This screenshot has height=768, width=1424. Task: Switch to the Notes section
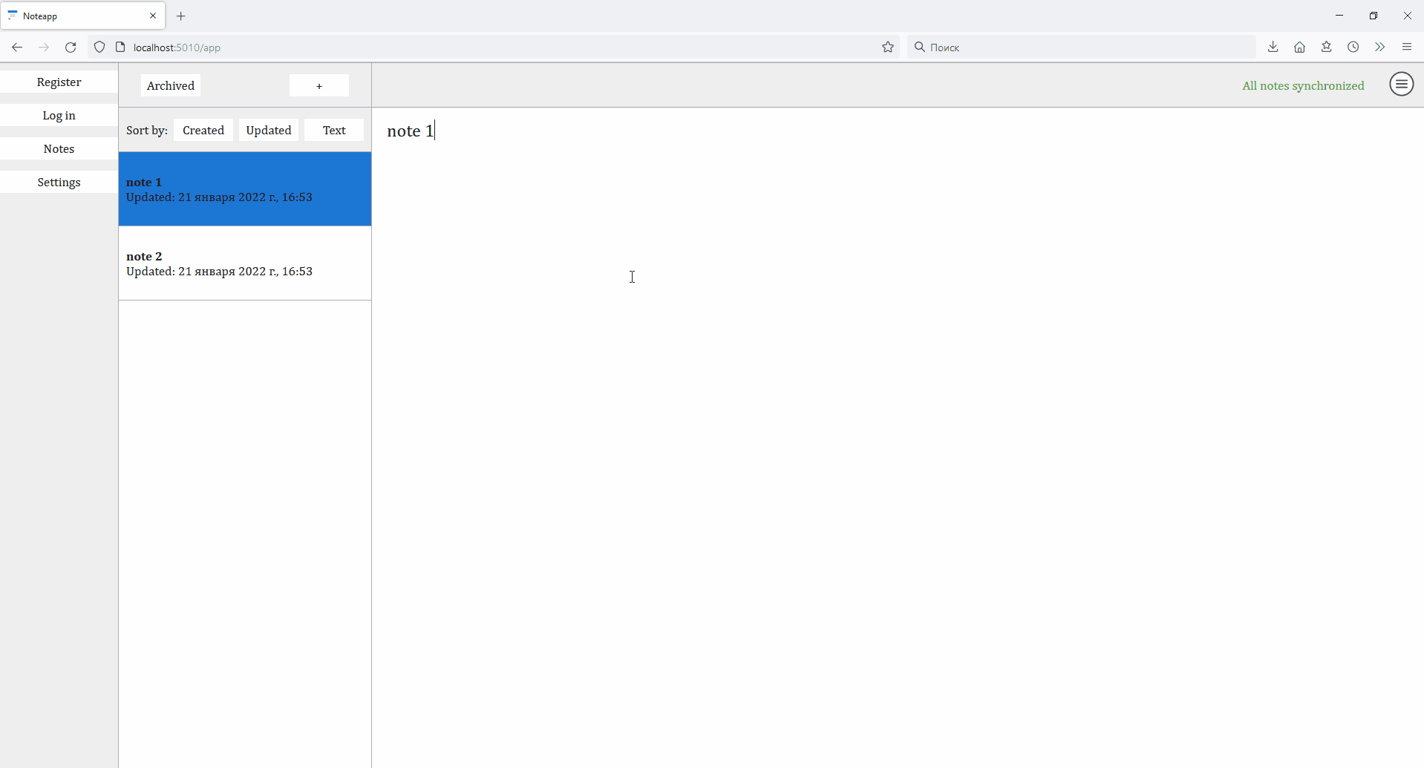point(59,148)
